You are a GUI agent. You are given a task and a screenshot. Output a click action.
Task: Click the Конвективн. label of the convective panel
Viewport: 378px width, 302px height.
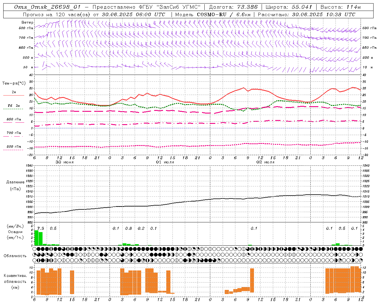click(x=15, y=276)
